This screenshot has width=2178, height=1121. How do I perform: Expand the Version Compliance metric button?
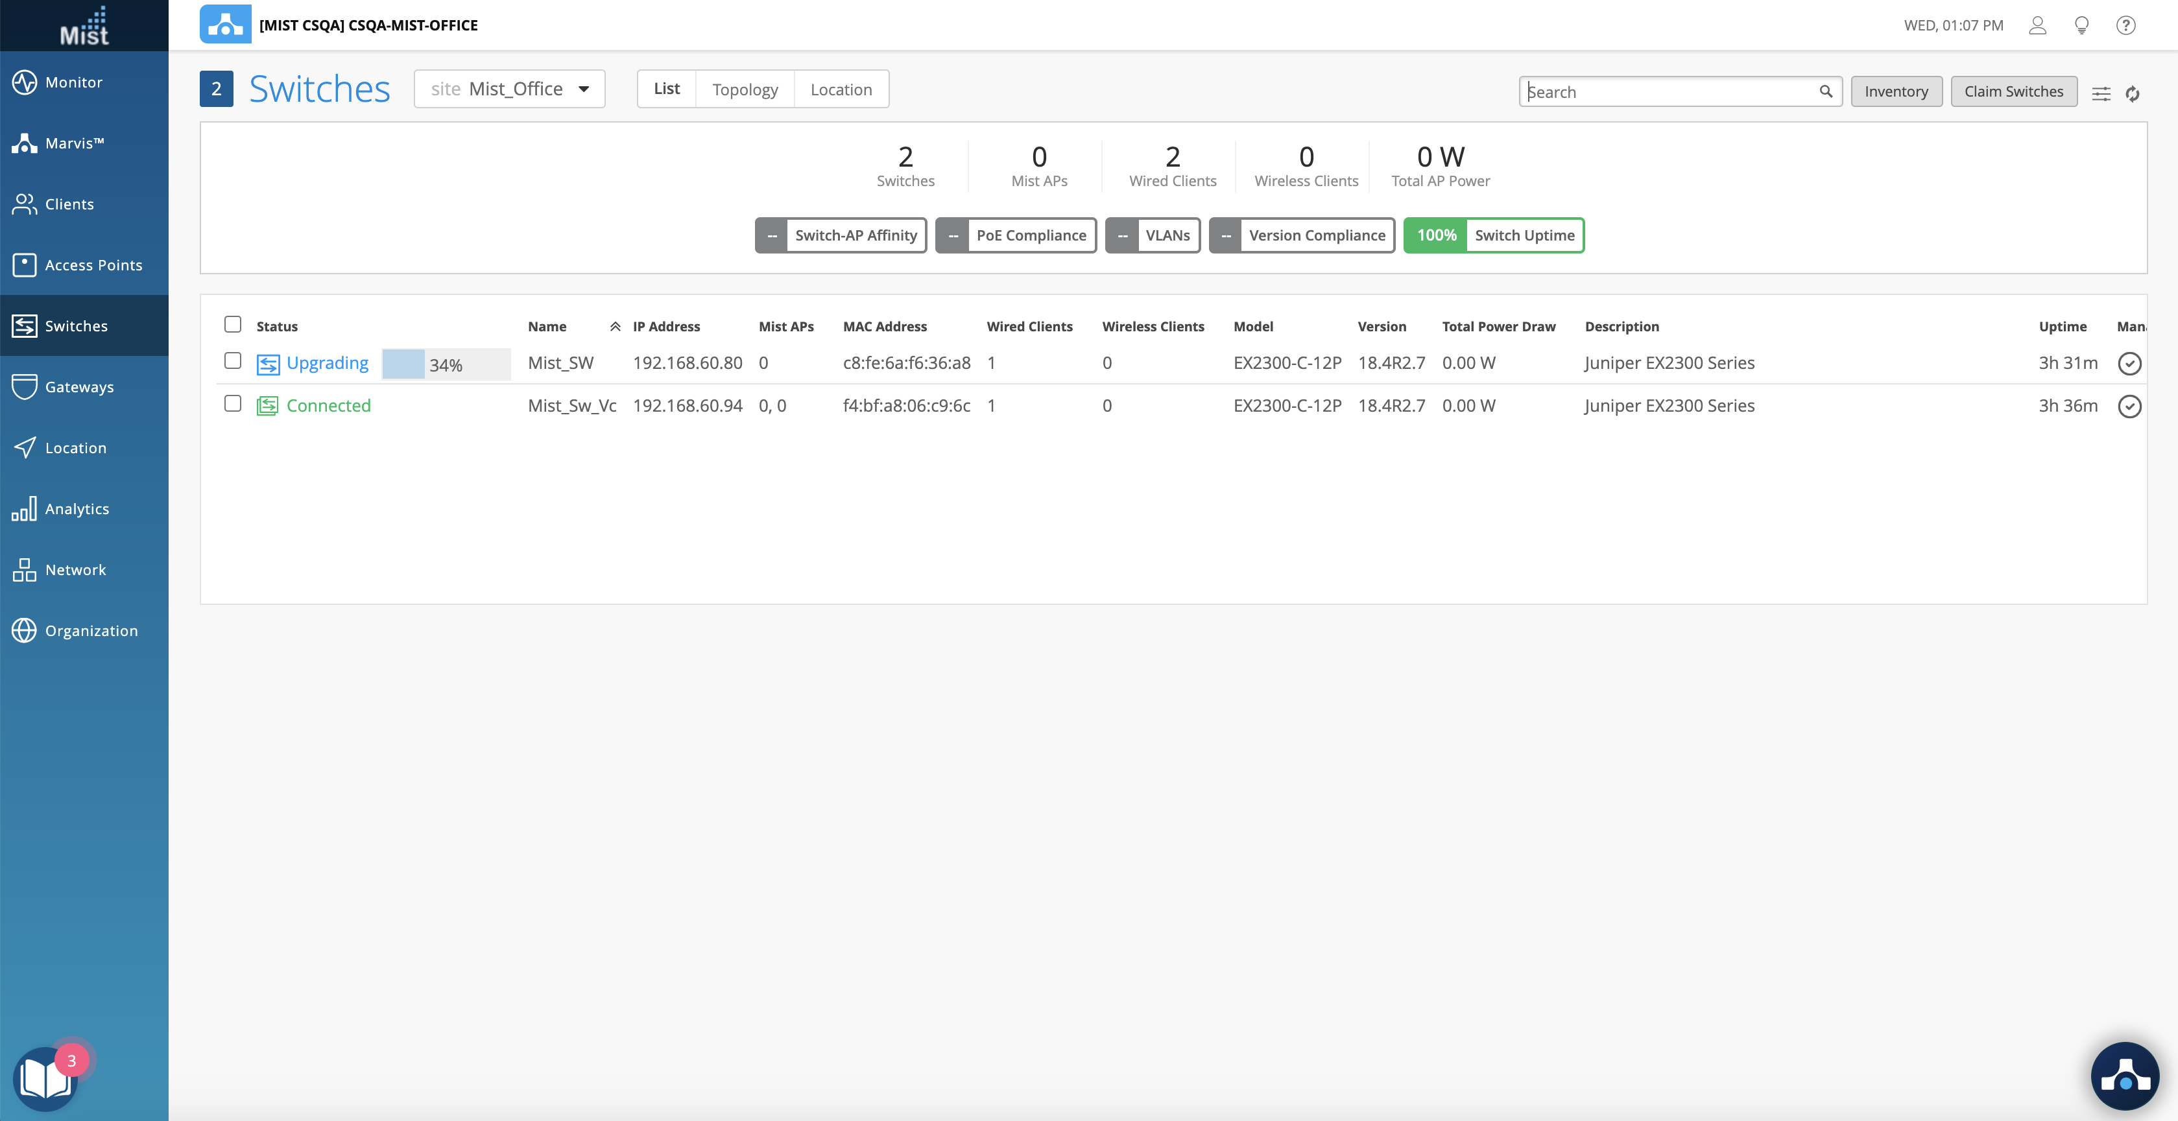pos(1301,235)
